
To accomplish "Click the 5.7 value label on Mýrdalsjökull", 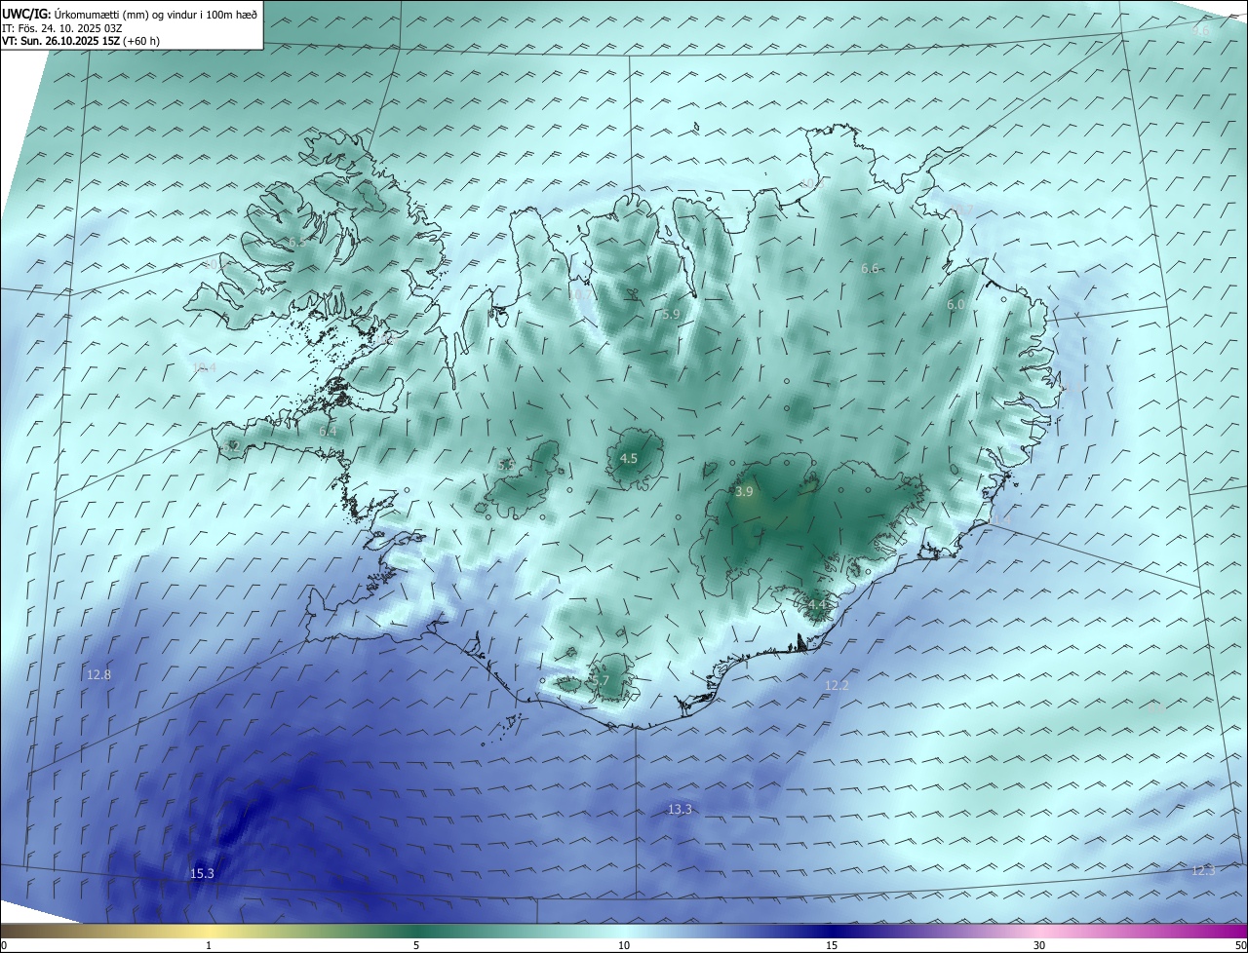I will click(600, 681).
